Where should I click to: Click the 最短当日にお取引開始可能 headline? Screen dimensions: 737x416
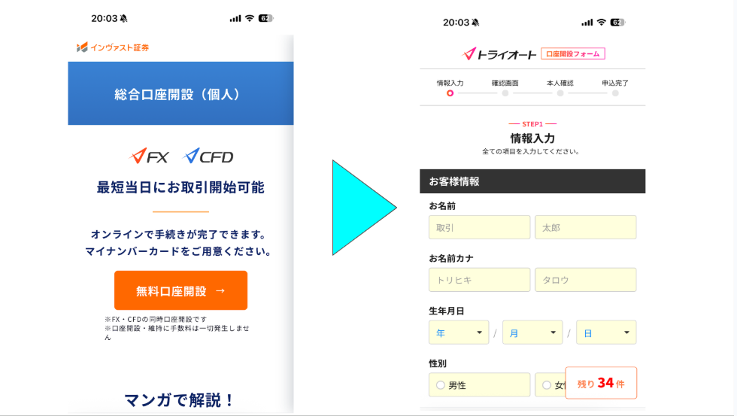click(180, 187)
